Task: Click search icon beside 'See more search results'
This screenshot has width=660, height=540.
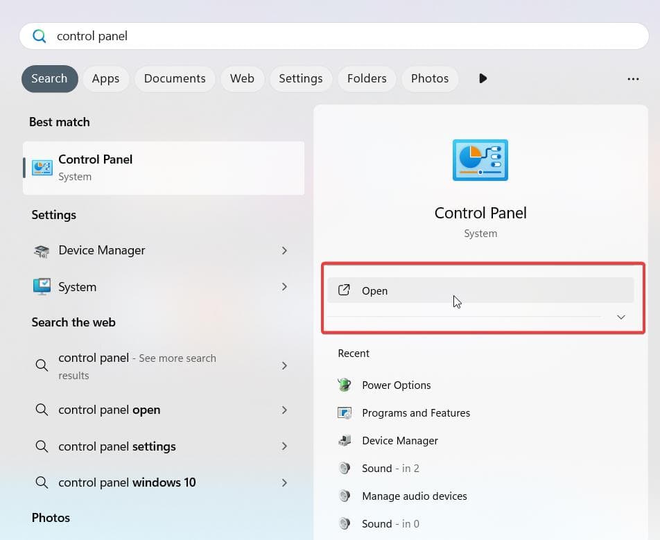Action: coord(42,365)
